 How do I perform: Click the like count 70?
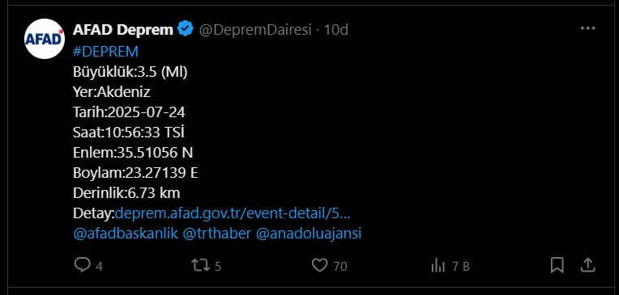click(x=340, y=267)
